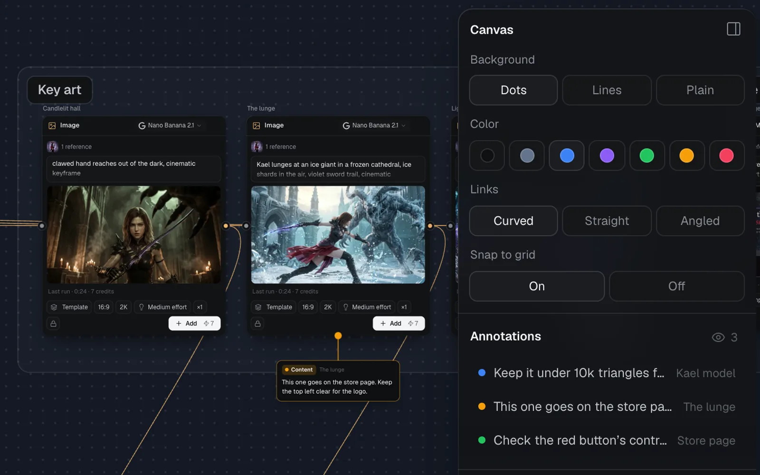Click The lunge prompt text field
This screenshot has width=760, height=475.
(338, 169)
